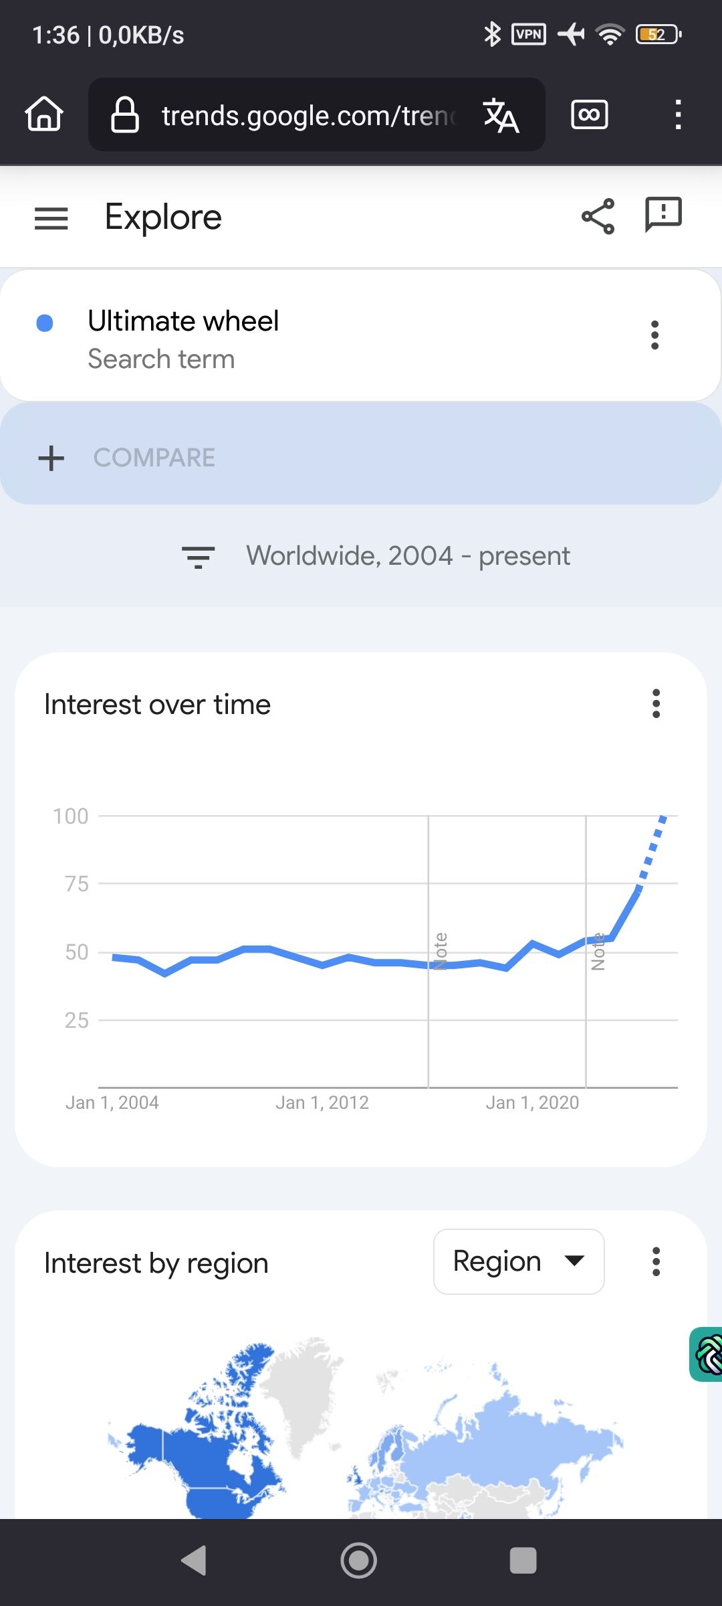Tap the share icon
722x1606 pixels.
[x=598, y=216]
